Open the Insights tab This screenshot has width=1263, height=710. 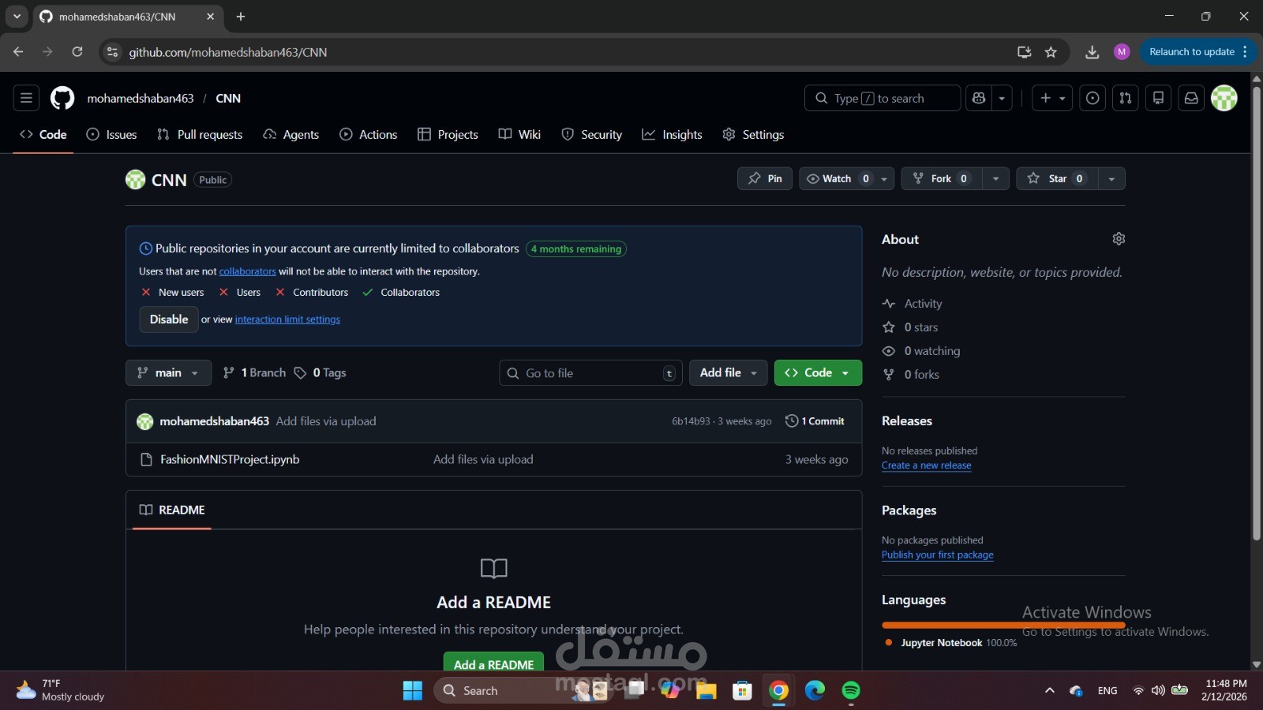click(x=672, y=134)
